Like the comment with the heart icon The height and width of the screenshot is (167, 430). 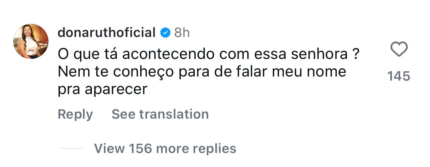tap(399, 49)
